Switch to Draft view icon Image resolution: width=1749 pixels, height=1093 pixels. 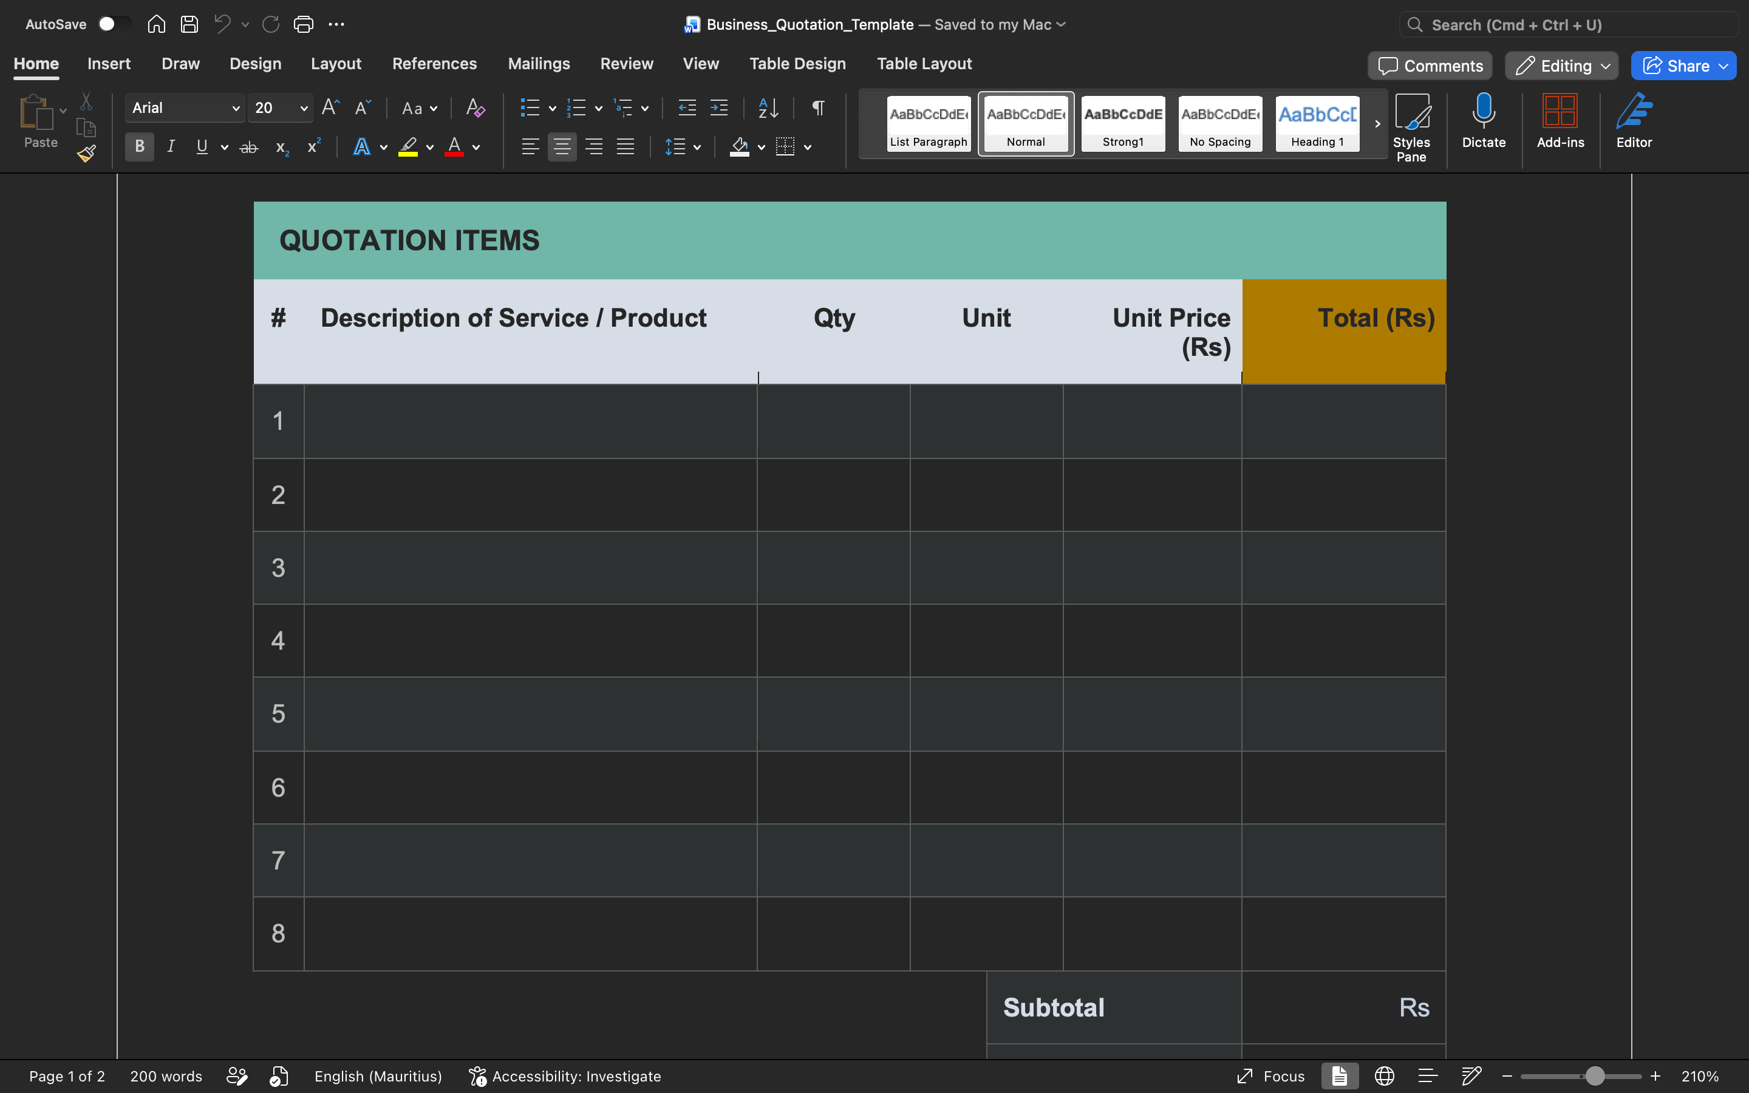pos(1471,1077)
